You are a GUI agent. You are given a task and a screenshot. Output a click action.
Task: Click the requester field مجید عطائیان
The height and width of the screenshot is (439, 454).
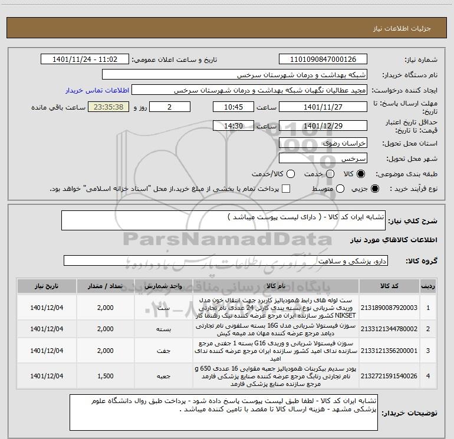tap(249, 90)
